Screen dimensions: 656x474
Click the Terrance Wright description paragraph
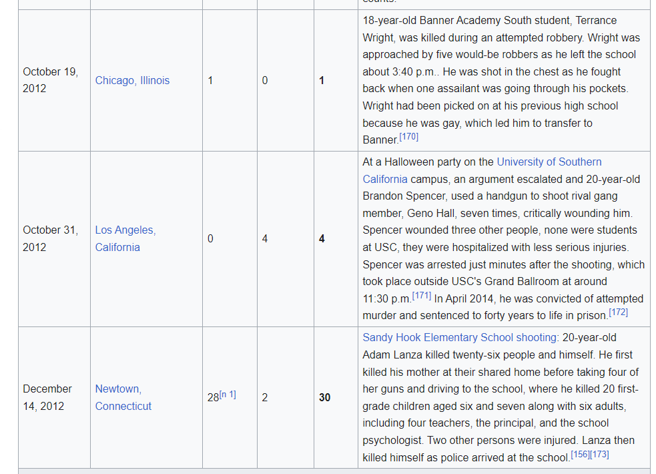coord(501,80)
